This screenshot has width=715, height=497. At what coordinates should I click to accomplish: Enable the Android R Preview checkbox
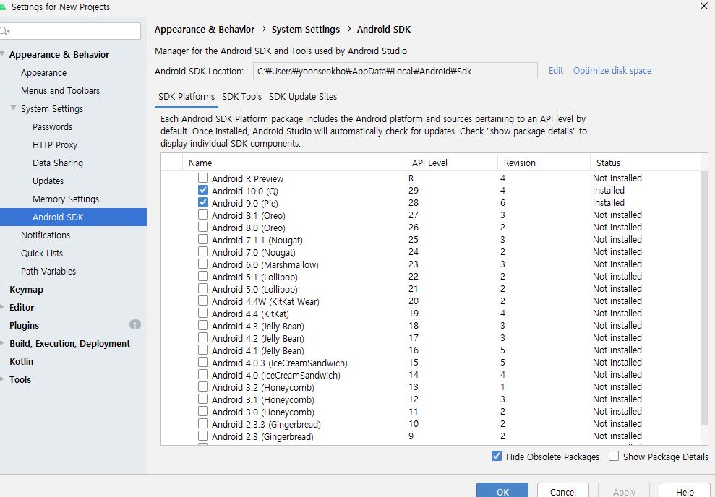pos(203,178)
